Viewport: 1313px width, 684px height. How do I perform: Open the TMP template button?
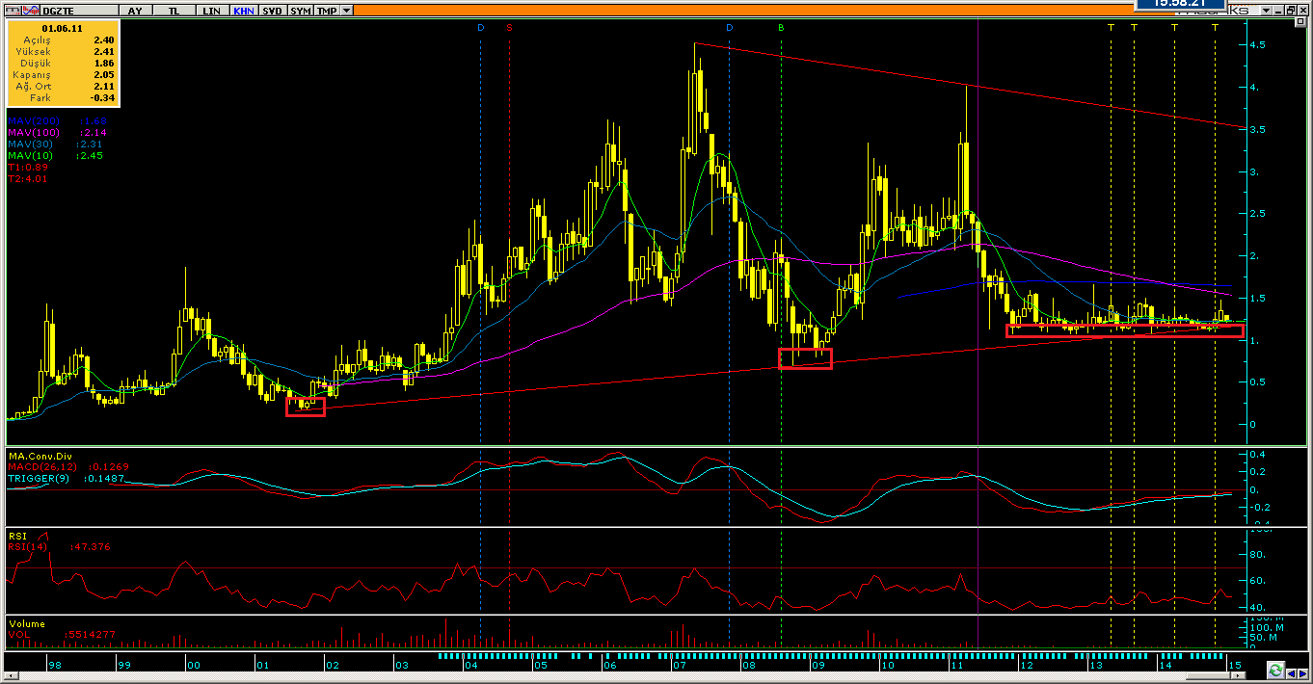(327, 11)
